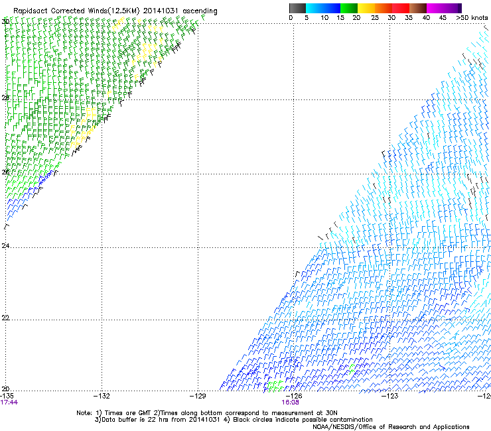Click the latitude label 28

point(5,97)
